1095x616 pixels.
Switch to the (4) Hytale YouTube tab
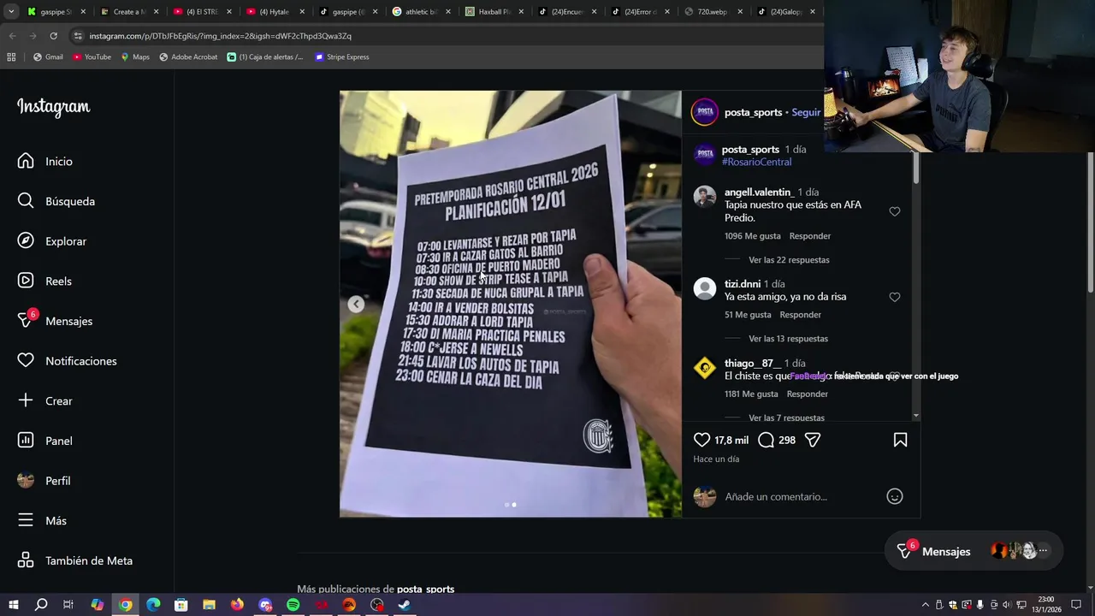(x=275, y=11)
